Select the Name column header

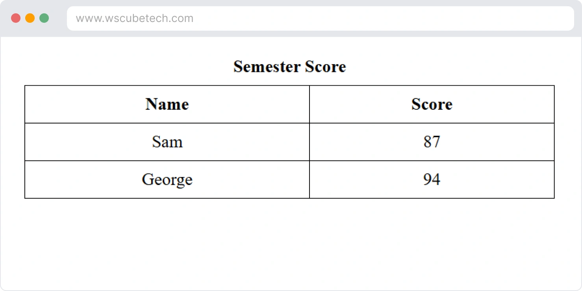tap(167, 104)
